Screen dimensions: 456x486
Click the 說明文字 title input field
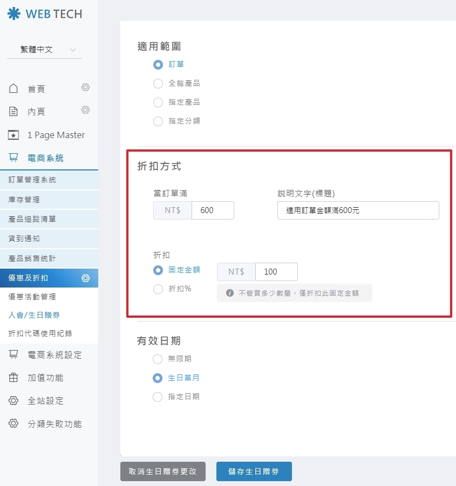point(357,210)
